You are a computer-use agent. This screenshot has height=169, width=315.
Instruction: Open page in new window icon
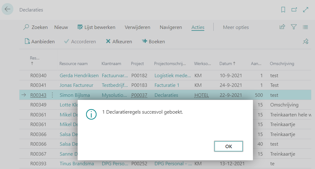coord(294,10)
